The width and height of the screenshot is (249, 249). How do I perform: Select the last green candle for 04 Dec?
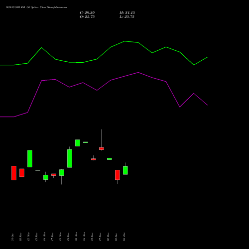[x=125, y=170]
